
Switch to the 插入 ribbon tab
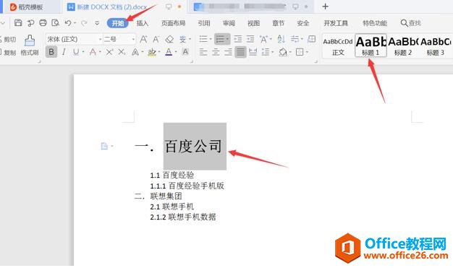pos(143,23)
